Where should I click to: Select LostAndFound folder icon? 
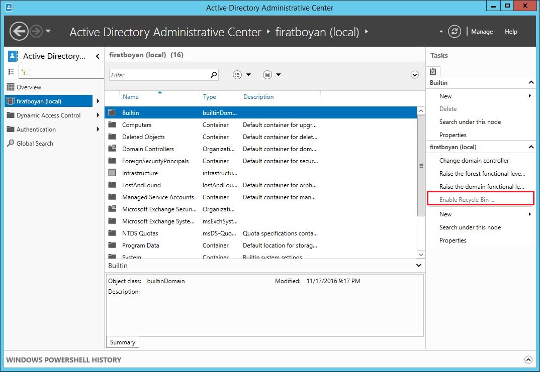click(x=112, y=185)
